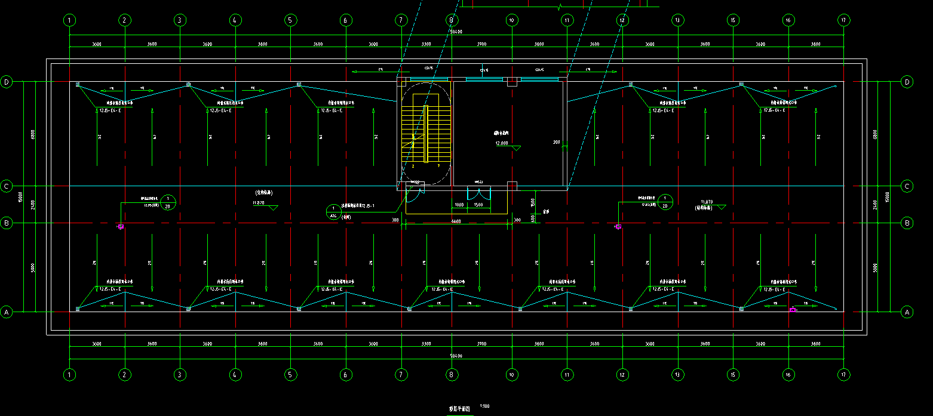Select the 3300 dimension above the plan

(426, 44)
